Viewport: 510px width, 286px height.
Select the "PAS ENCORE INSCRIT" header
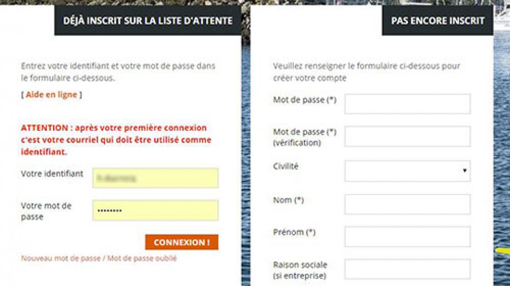438,21
